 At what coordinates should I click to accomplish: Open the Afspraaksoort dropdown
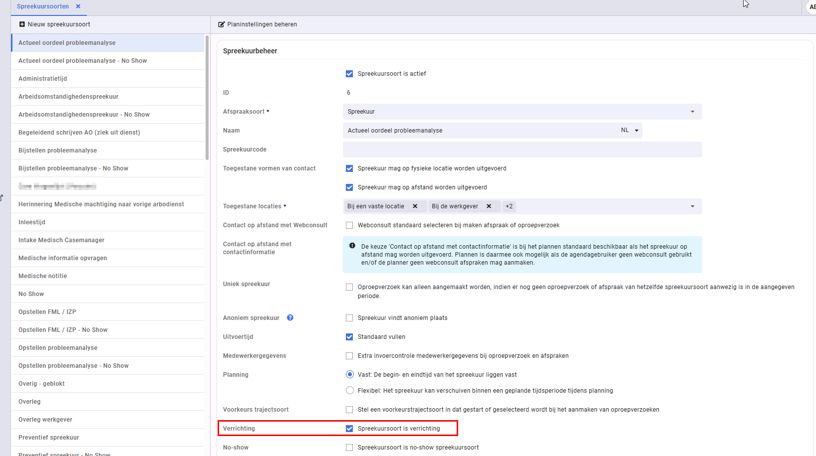(x=522, y=112)
